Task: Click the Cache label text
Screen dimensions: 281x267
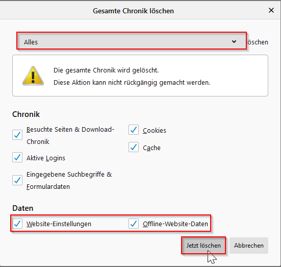Action: [151, 148]
